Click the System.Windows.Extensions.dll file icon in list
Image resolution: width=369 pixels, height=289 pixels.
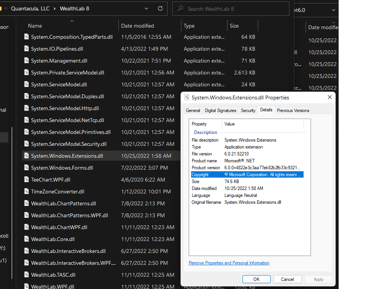tap(27, 155)
